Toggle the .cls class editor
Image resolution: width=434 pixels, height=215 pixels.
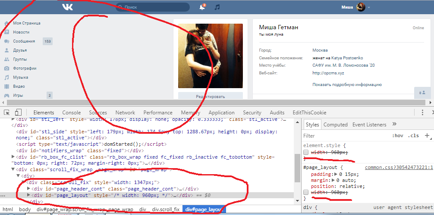413,135
